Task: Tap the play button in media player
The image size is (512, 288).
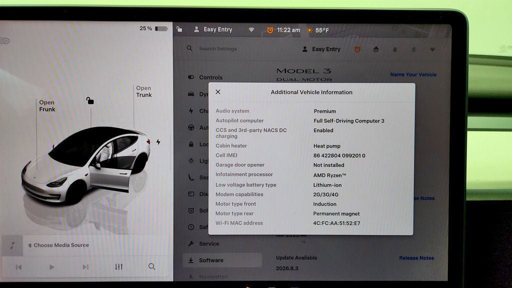Action: click(51, 267)
